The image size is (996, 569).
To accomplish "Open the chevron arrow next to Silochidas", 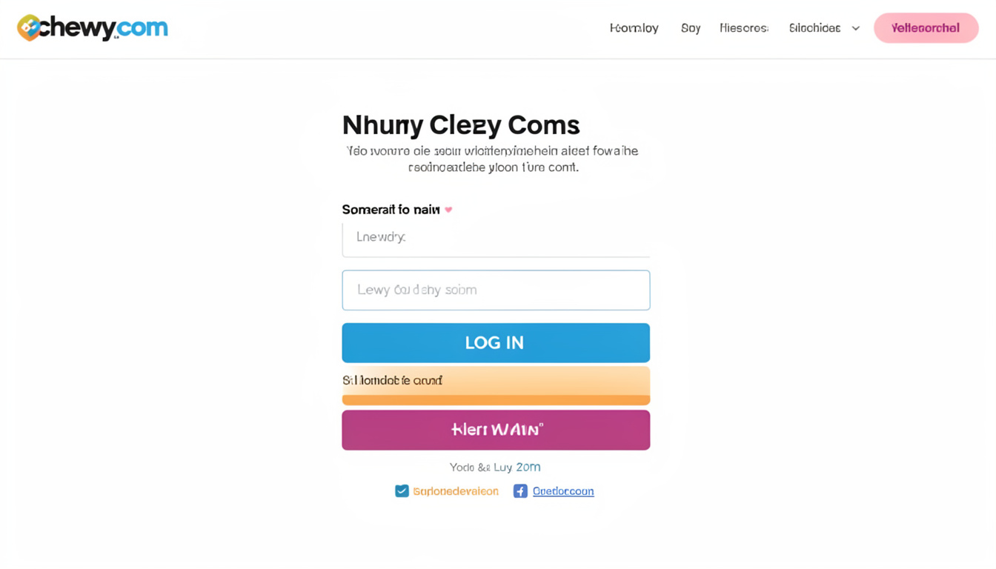I will click(x=855, y=28).
